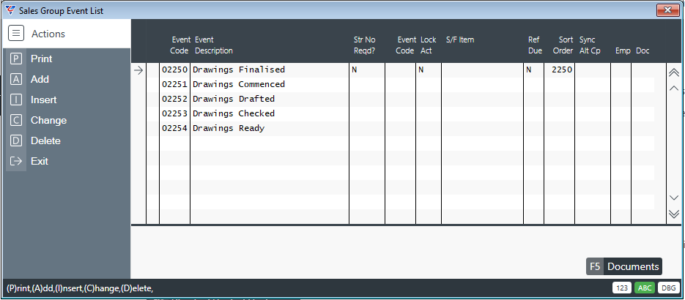Click the Str No Reqd? column header

pyautogui.click(x=364, y=45)
